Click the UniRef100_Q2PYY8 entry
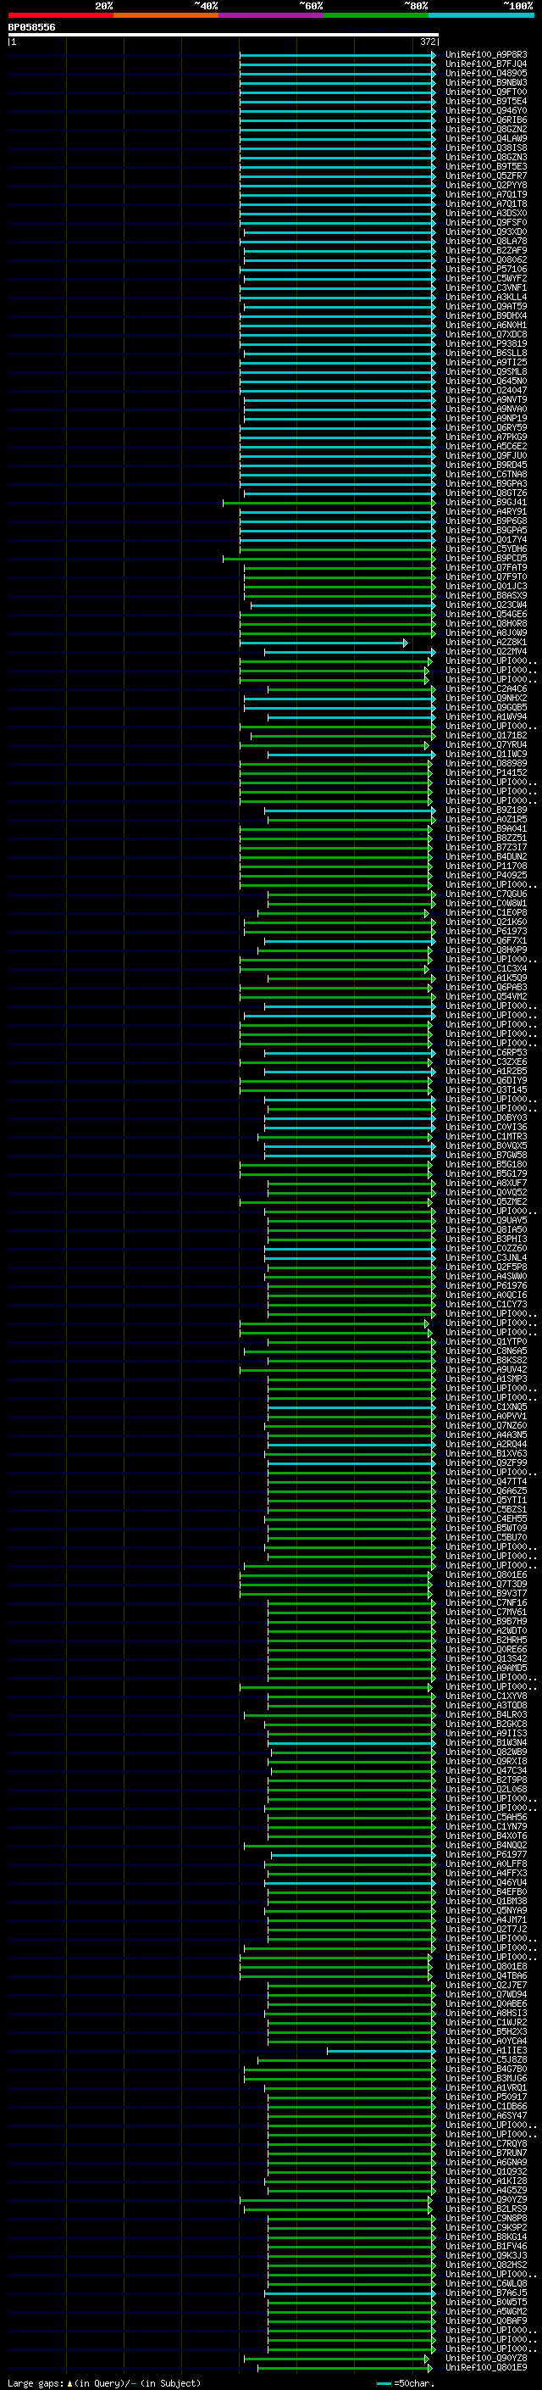This screenshot has width=542, height=2390. point(485,185)
